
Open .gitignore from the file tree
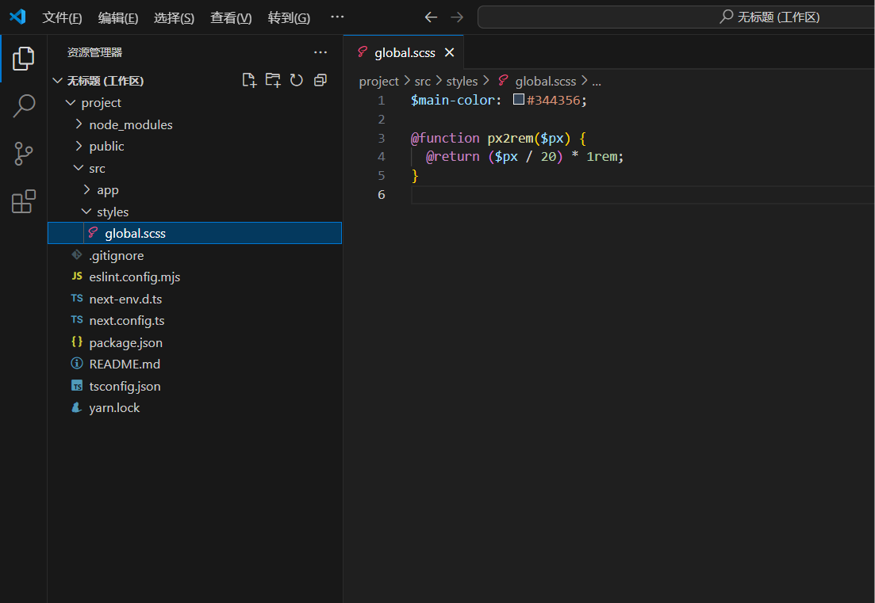[x=195, y=255]
